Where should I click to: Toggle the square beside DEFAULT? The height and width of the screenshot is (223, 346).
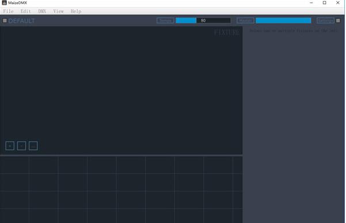[x=5, y=21]
